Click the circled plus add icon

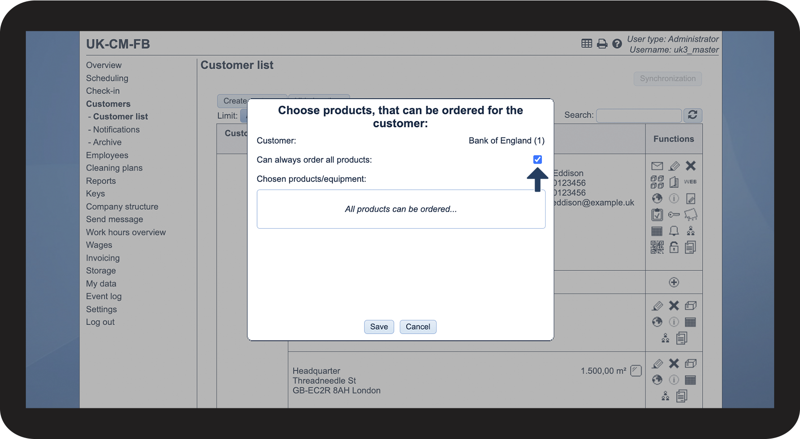pyautogui.click(x=674, y=283)
